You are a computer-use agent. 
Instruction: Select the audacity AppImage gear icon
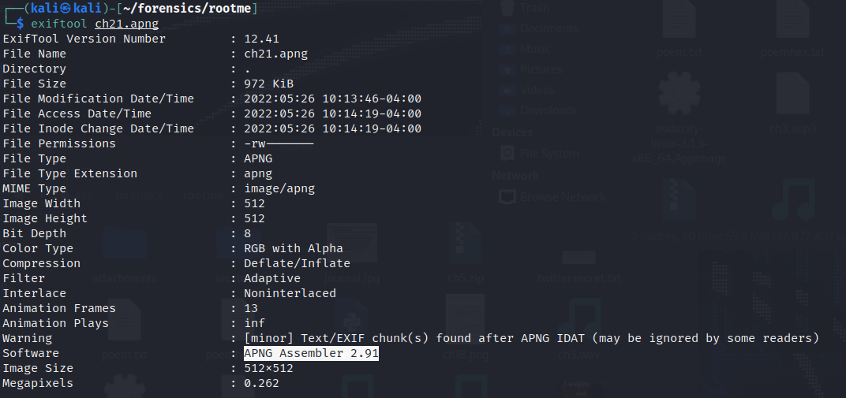tap(679, 95)
